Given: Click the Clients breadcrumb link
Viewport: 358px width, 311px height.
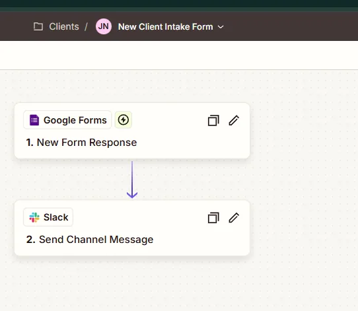Looking at the screenshot, I should (64, 26).
